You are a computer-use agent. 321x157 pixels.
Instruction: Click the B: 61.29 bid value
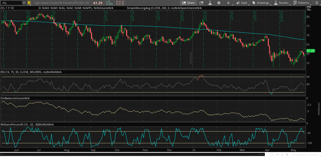click(120, 1)
